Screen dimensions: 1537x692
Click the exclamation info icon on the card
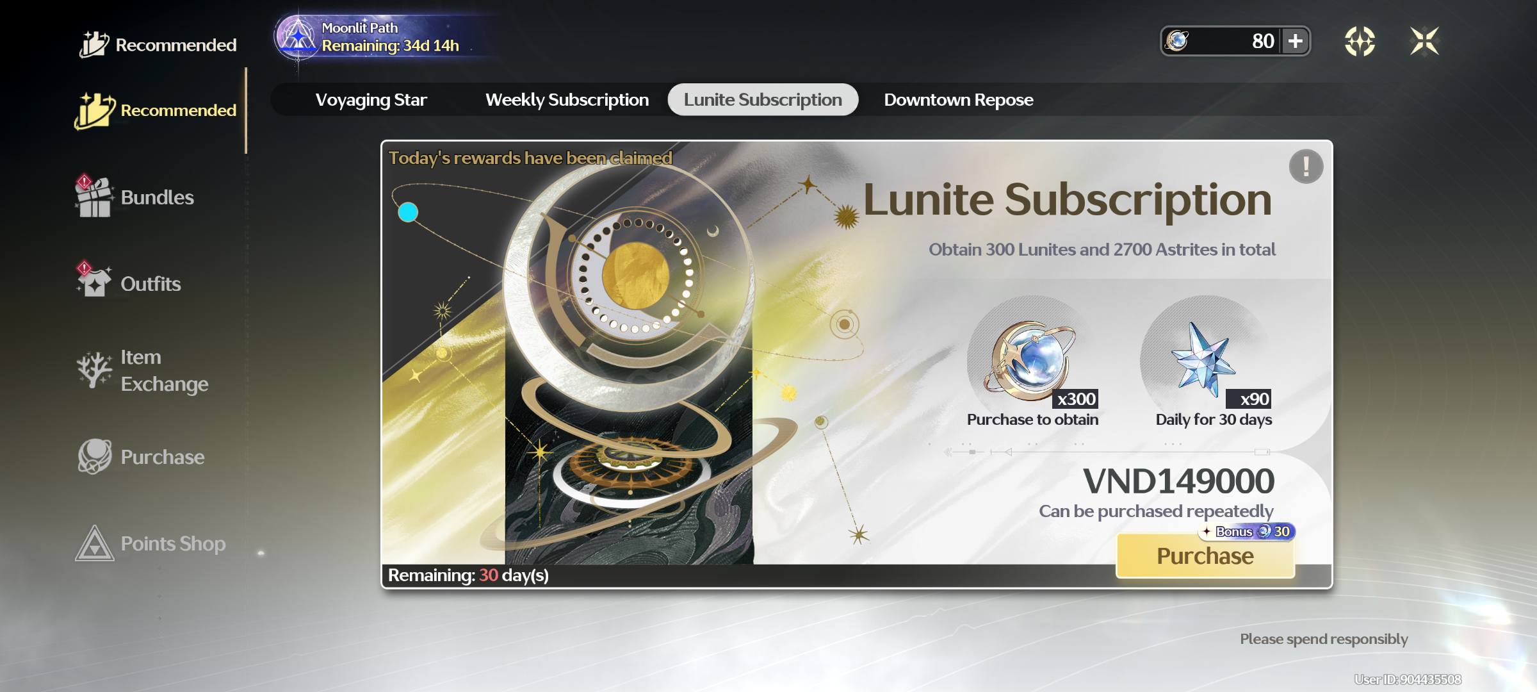(x=1306, y=167)
